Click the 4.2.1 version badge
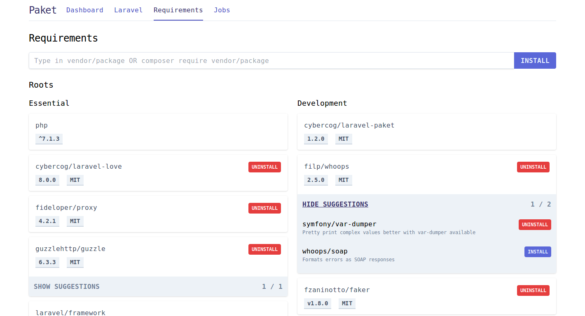Image resolution: width=585 pixels, height=316 pixels. click(47, 221)
